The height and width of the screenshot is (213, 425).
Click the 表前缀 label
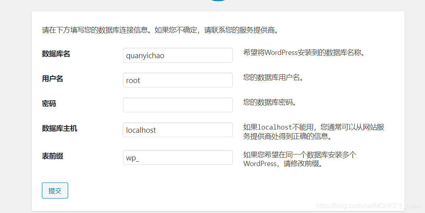53,156
